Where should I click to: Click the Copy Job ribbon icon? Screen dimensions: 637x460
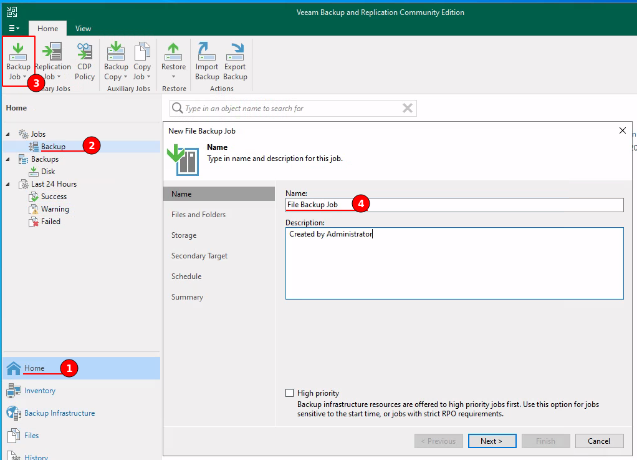(141, 52)
